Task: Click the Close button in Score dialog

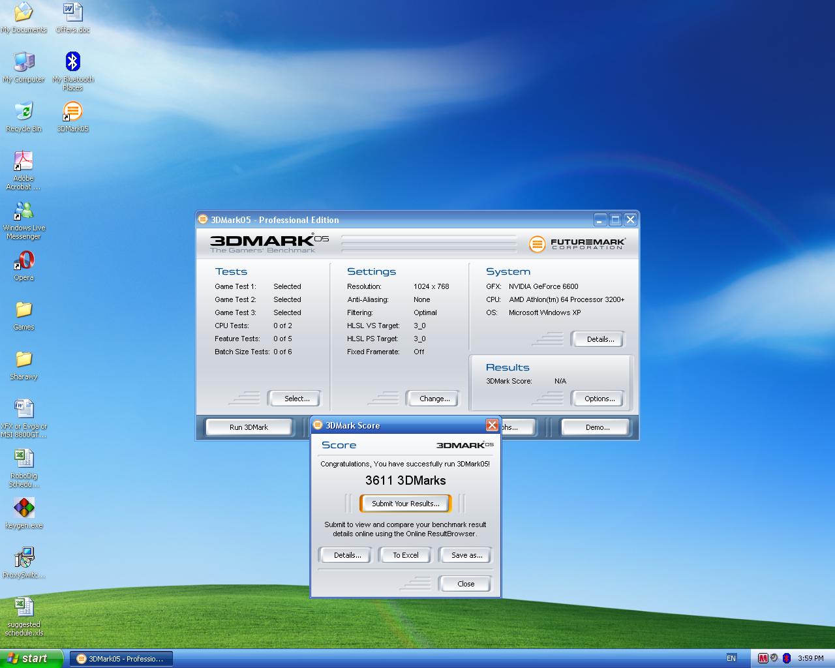Action: click(x=466, y=584)
